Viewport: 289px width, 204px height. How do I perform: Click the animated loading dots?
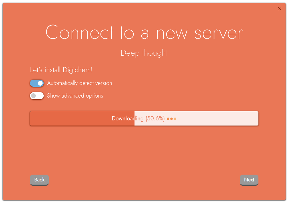pos(171,118)
